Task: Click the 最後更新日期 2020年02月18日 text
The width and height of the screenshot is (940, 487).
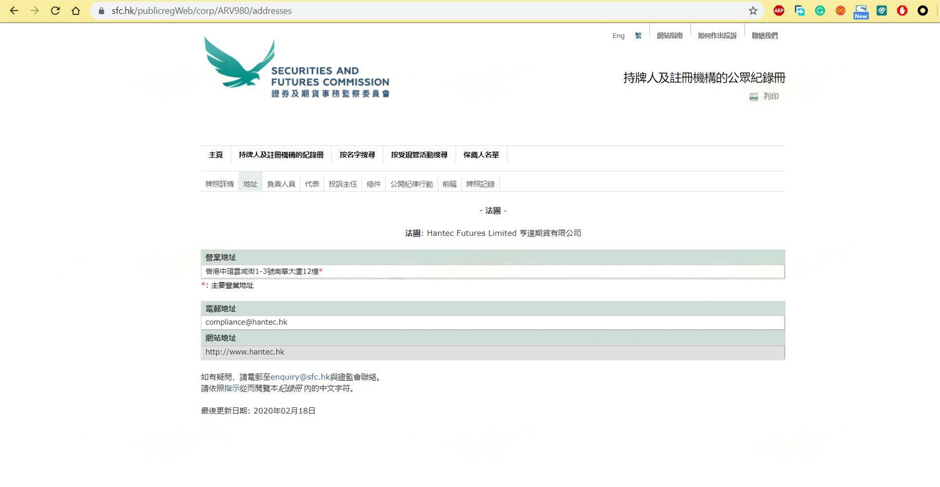Action: click(258, 411)
